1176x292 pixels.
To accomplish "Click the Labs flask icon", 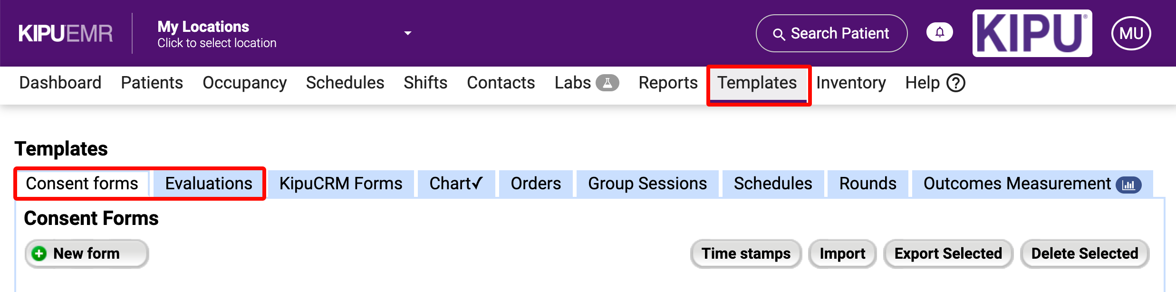I will (607, 83).
